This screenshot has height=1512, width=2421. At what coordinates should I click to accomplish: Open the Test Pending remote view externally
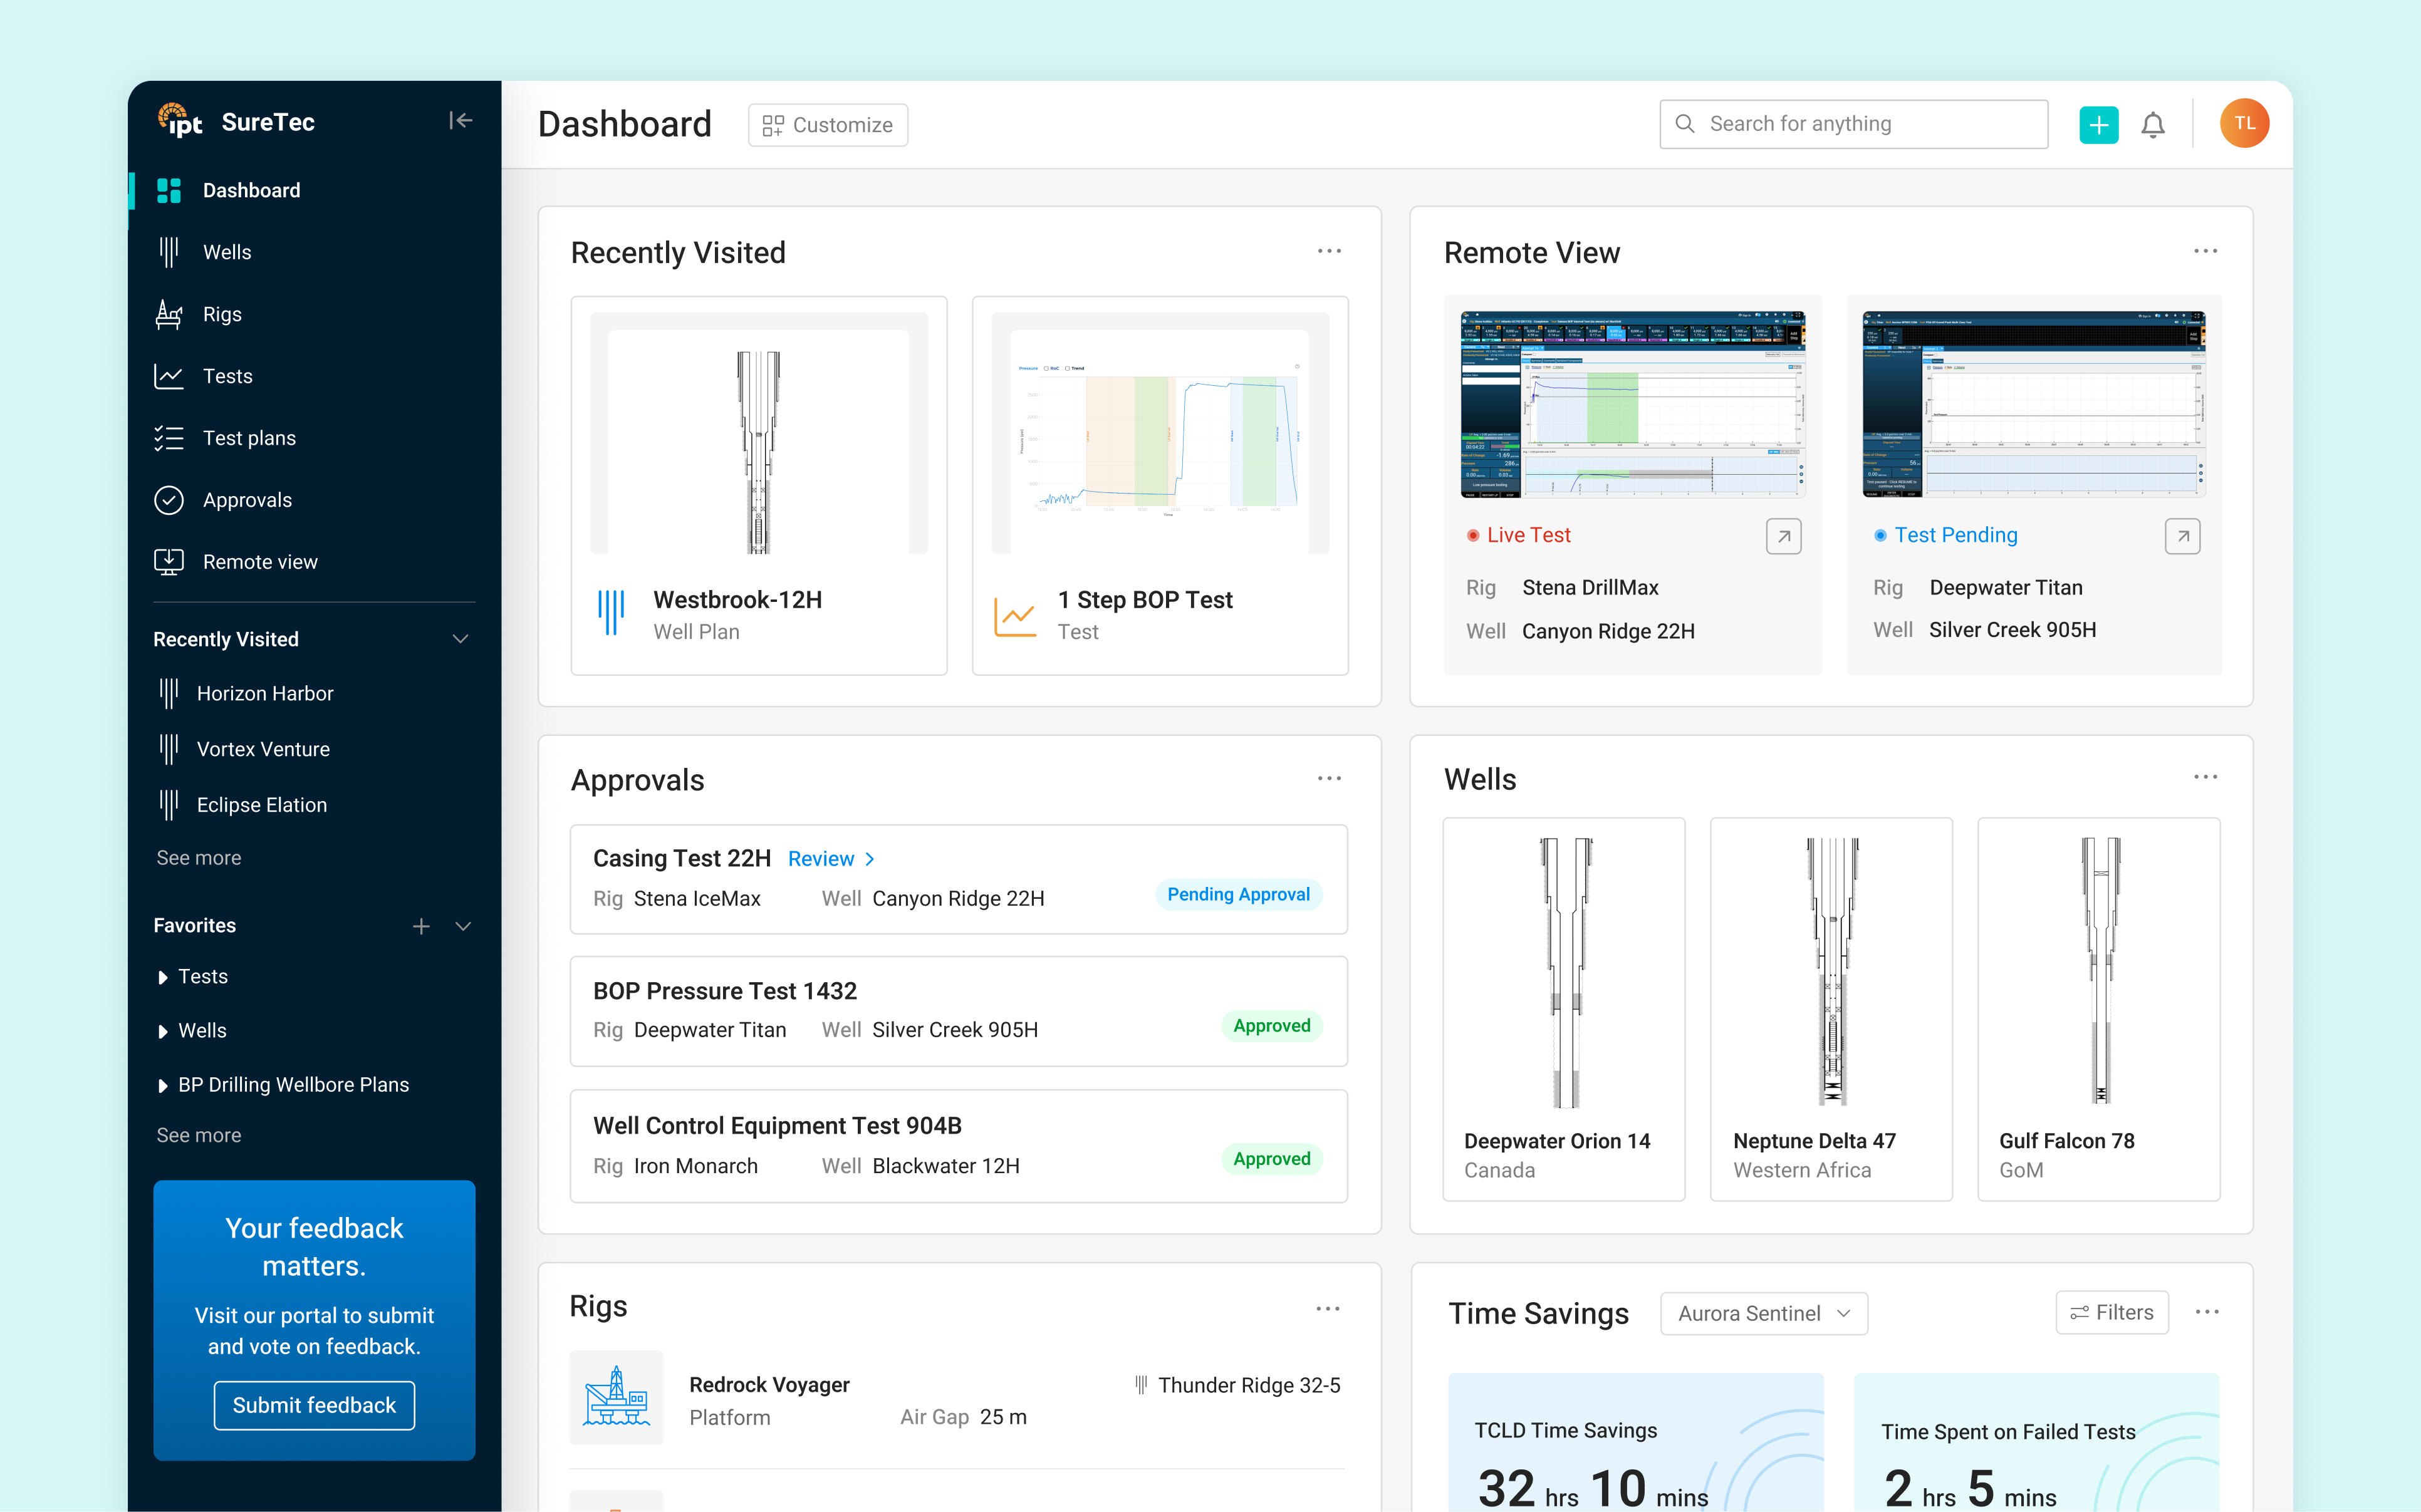pyautogui.click(x=2182, y=536)
